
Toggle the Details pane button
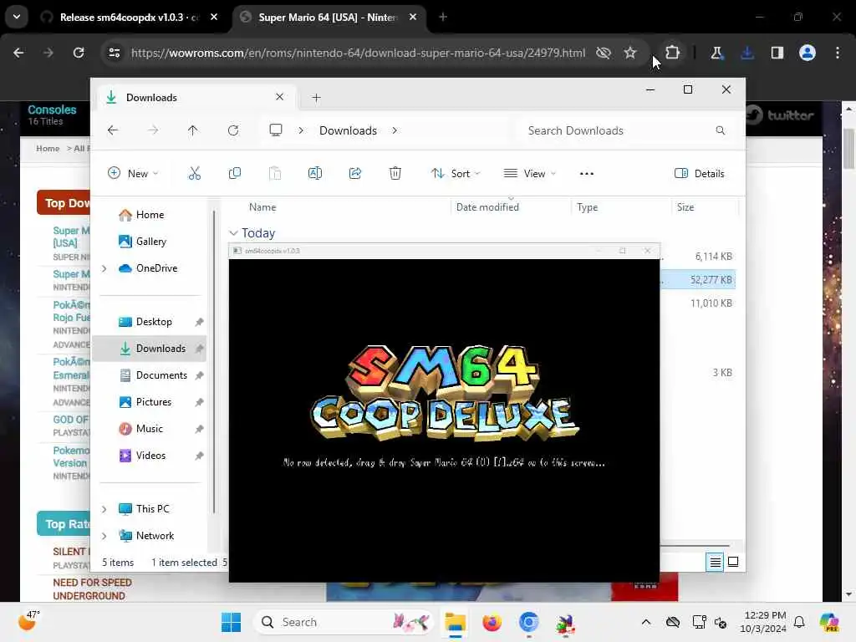click(700, 174)
